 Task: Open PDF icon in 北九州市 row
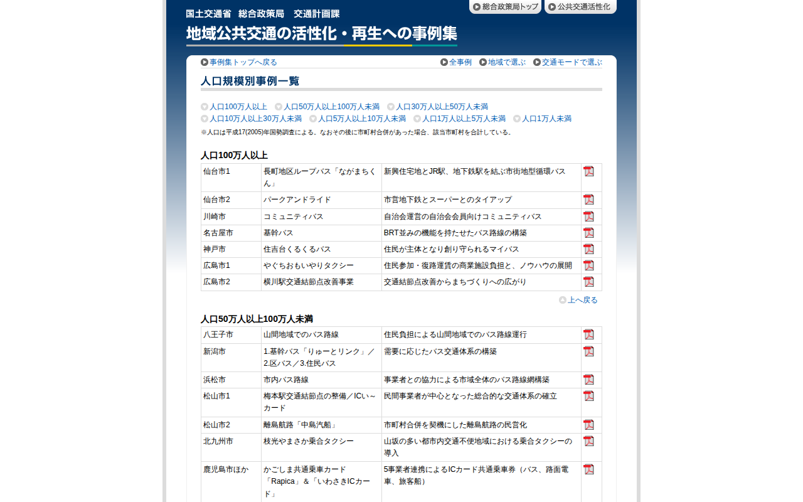click(588, 441)
